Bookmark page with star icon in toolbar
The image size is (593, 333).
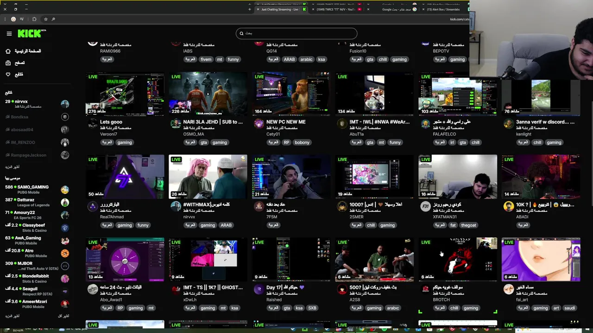(x=45, y=19)
